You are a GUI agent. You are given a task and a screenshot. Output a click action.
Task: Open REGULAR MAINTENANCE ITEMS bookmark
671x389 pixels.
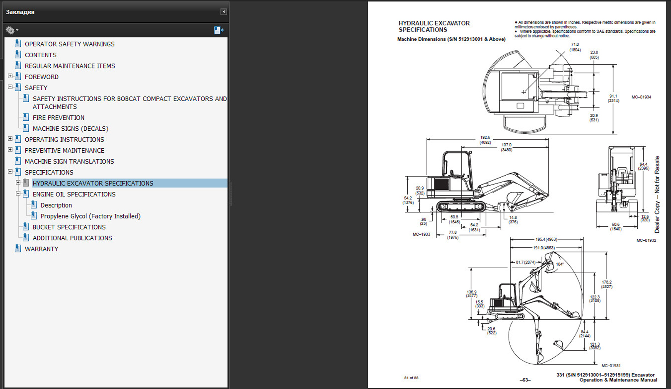70,66
